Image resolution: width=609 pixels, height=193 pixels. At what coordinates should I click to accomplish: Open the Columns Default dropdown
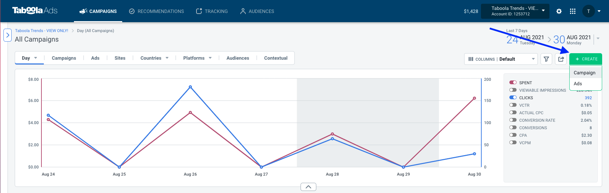pos(501,59)
